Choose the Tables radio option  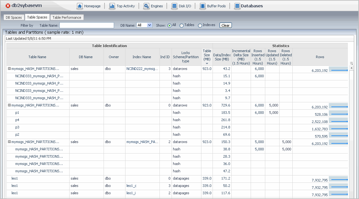181,25
